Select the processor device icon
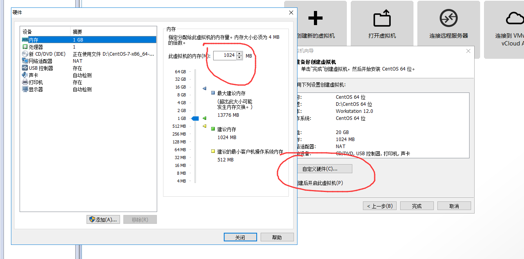The image size is (524, 259). (x=25, y=47)
